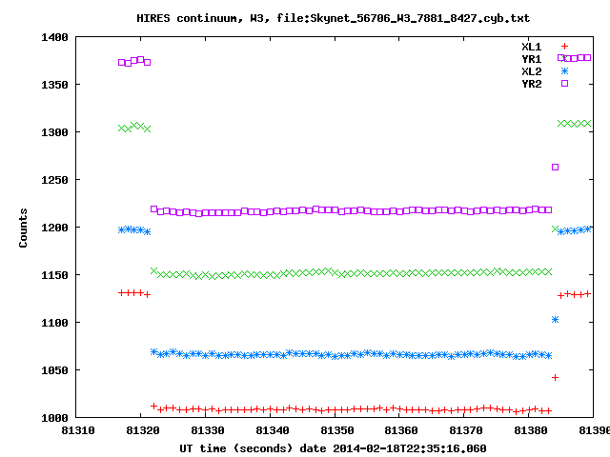Click the x-axis tick label 81330
Image resolution: width=610 pixels, height=457 pixels.
point(208,430)
